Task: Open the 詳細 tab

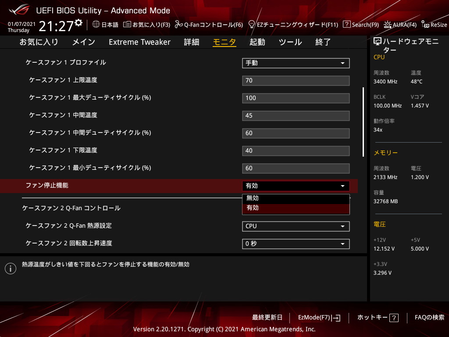Action: tap(192, 42)
